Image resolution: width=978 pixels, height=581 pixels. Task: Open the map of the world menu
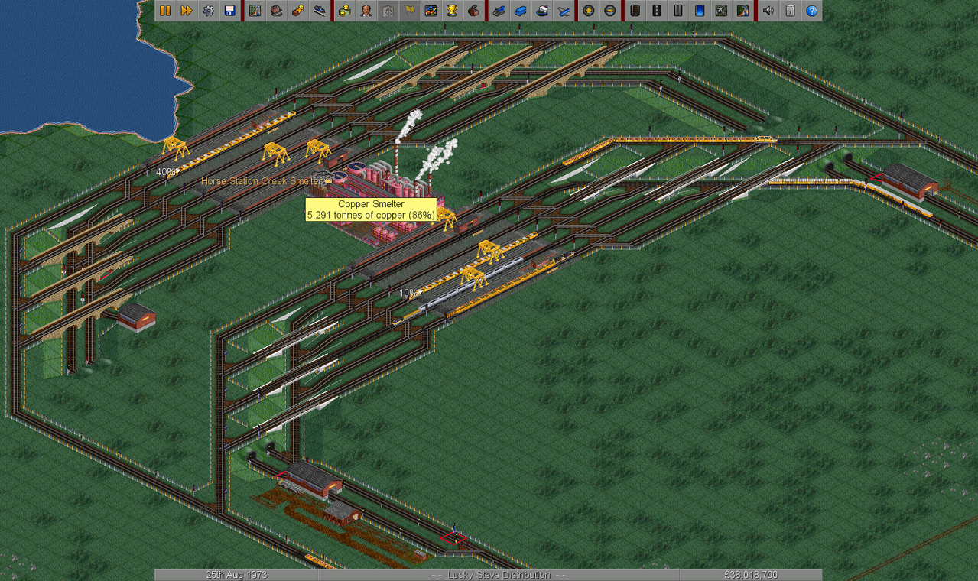tap(255, 11)
